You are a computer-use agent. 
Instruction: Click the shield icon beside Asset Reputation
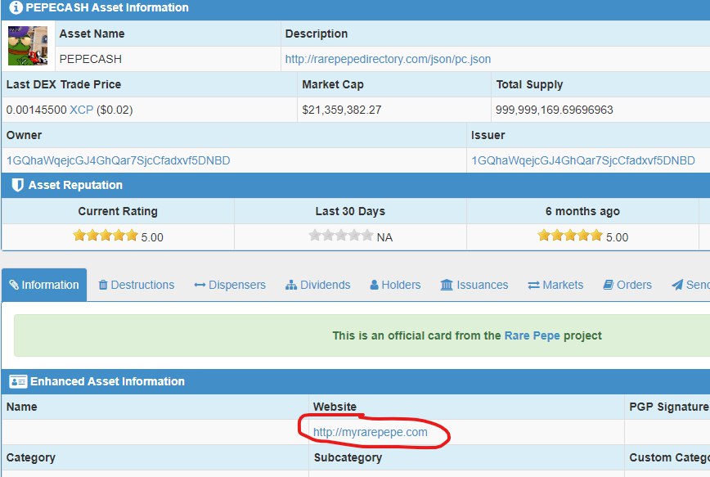pyautogui.click(x=17, y=185)
